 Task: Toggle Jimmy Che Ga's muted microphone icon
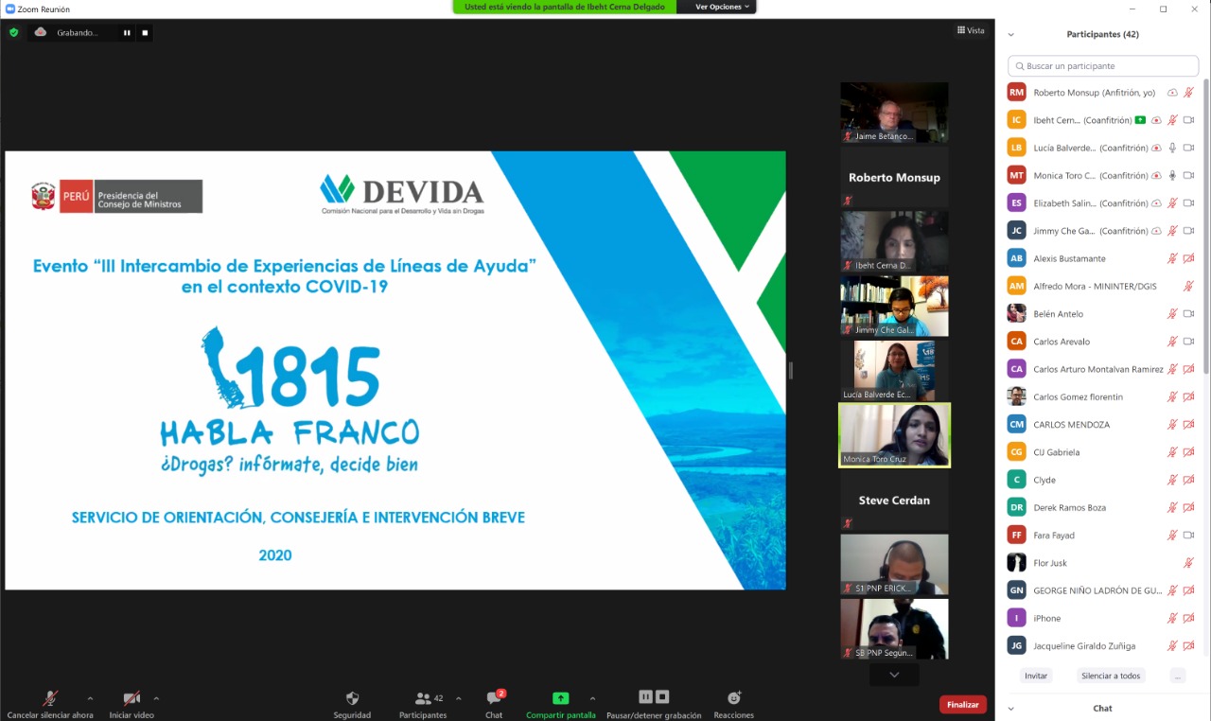click(x=1172, y=231)
